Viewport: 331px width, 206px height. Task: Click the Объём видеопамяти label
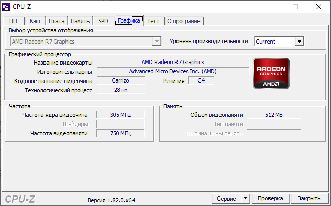[217, 115]
